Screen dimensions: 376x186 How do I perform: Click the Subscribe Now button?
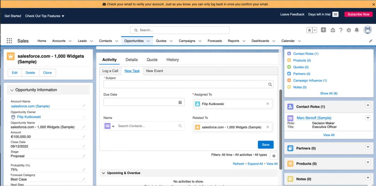click(358, 14)
